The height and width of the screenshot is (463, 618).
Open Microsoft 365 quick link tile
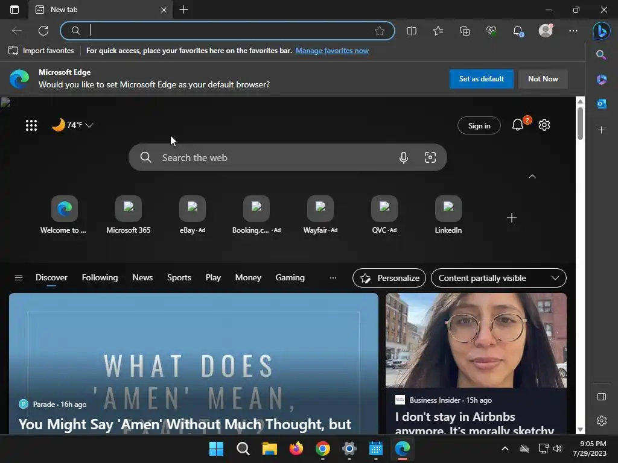pos(129,215)
